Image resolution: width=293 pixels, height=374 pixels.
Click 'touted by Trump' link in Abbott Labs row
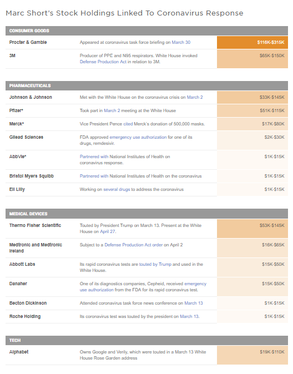(155, 264)
